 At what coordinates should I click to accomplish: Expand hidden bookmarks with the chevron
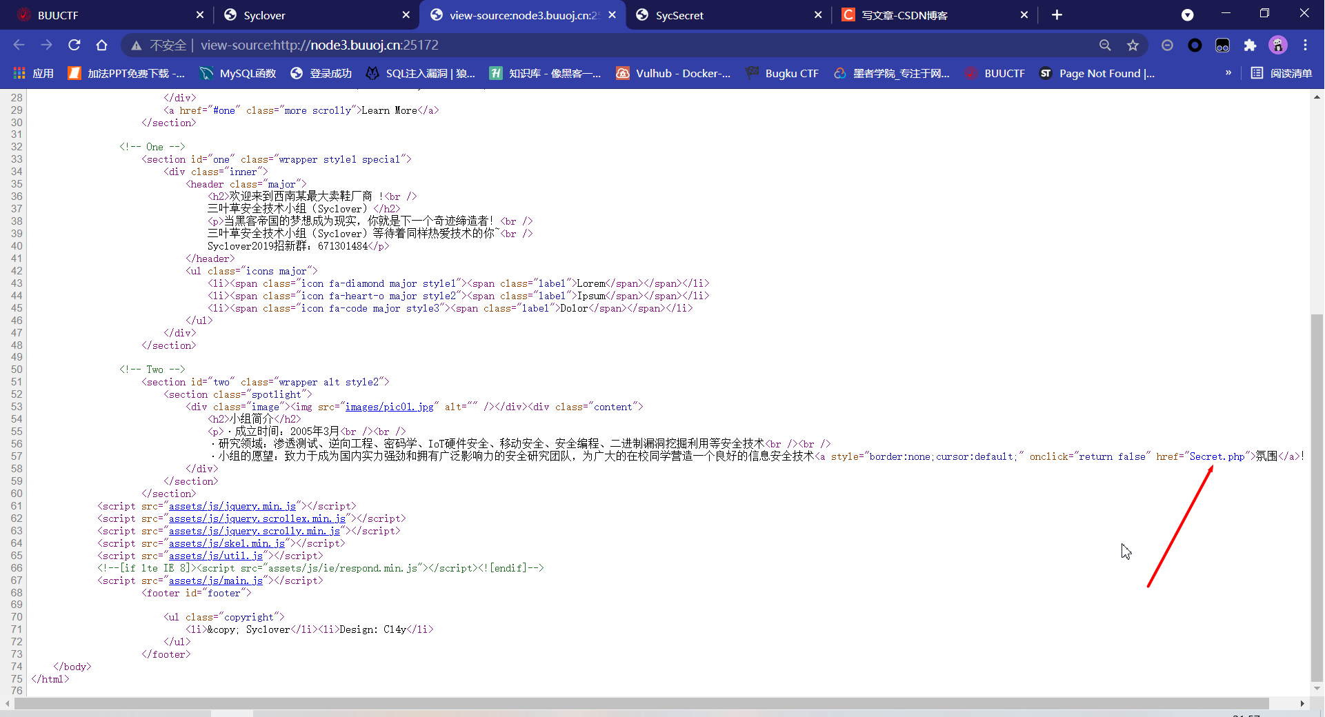1228,72
